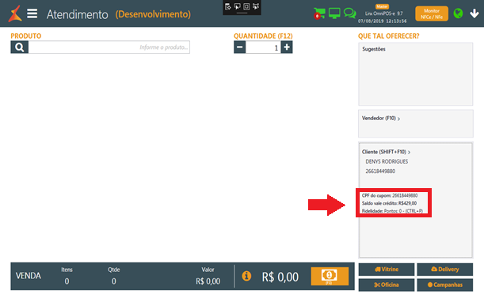Screen dimensions: 484x298
Task: Click the Linx orange logo icon
Action: 15,13
